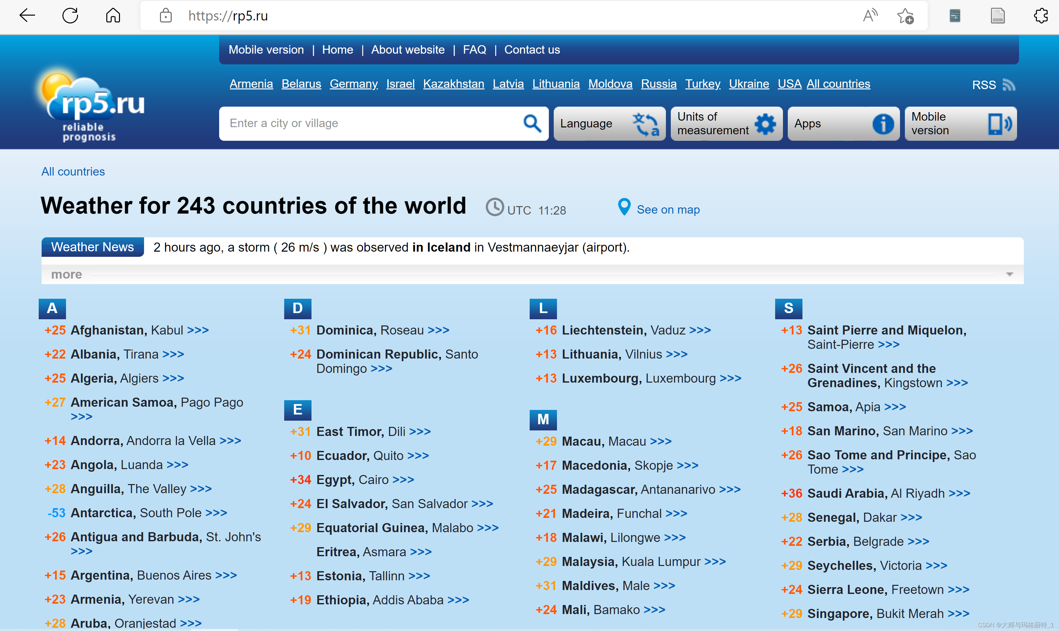
Task: Open the browser home icon
Action: tap(113, 16)
